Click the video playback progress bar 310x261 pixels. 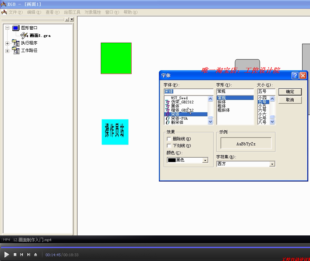(x=155, y=247)
